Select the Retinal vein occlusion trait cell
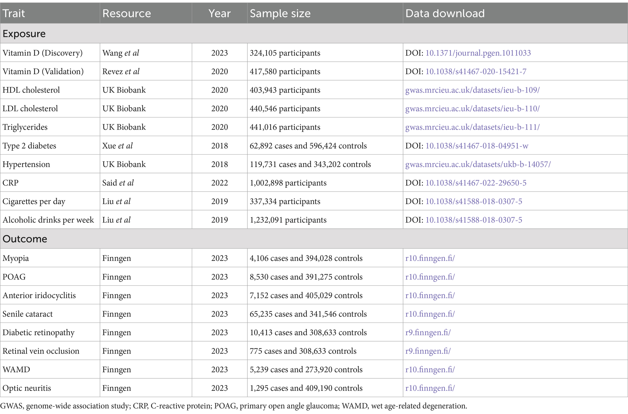 (50, 351)
